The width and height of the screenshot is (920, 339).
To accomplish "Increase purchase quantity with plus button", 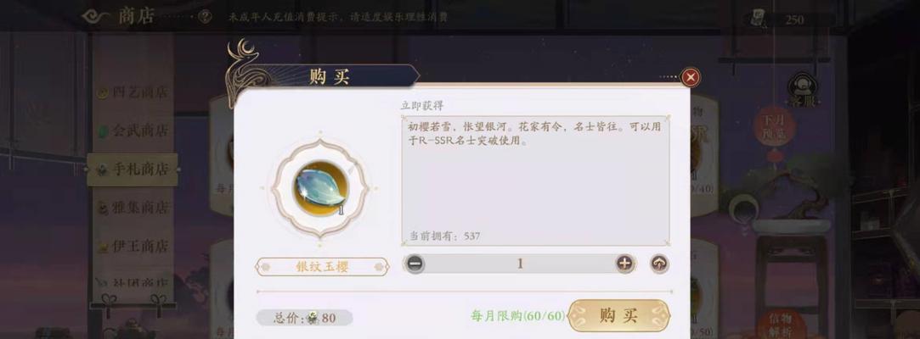I will (625, 264).
